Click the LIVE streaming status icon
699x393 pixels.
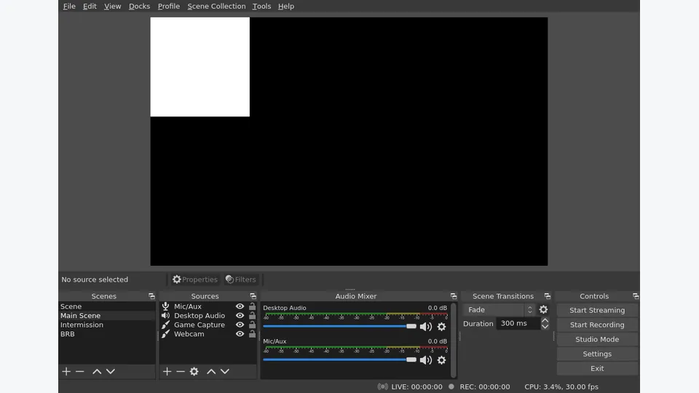click(x=382, y=386)
